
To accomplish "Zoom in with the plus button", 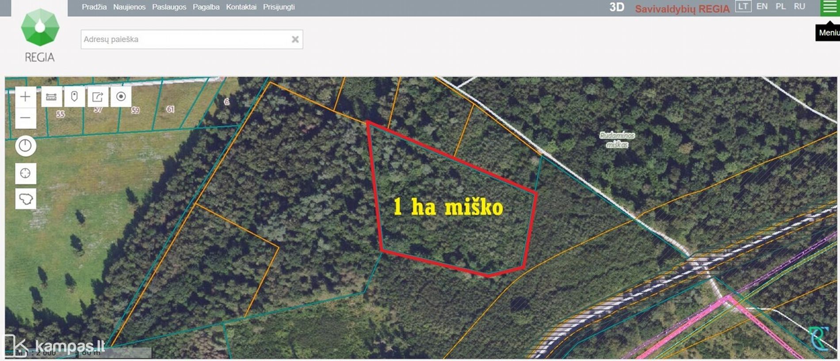I will (26, 97).
